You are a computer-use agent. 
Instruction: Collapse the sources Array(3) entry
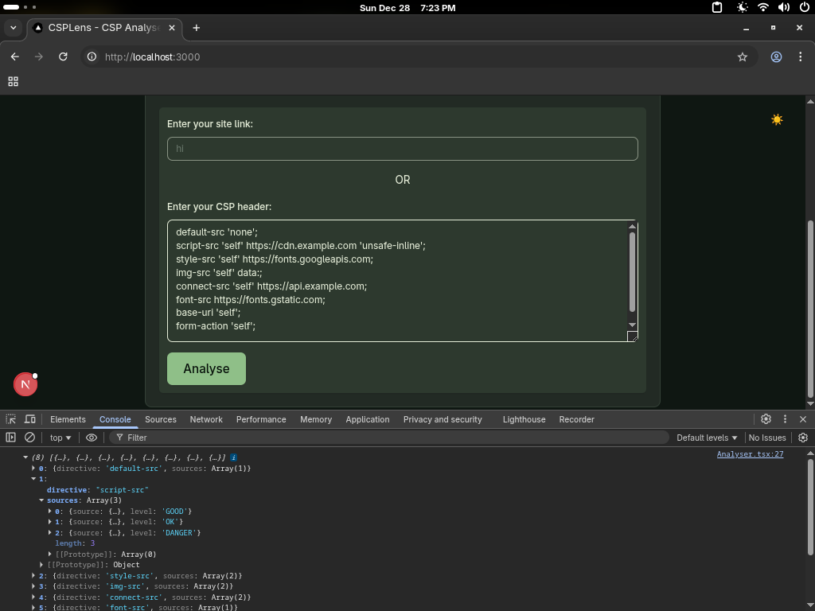(41, 500)
